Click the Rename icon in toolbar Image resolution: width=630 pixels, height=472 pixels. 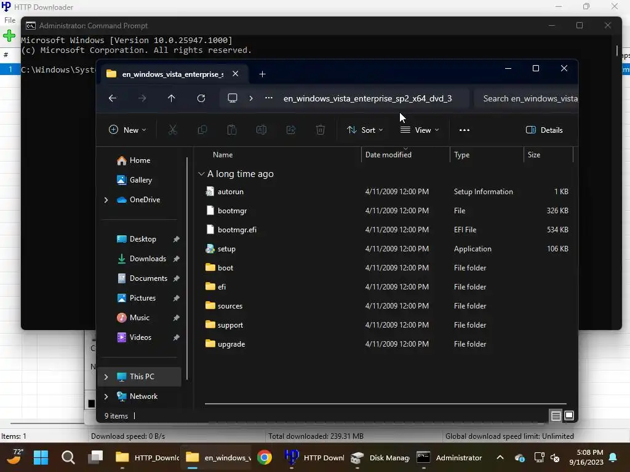(261, 130)
